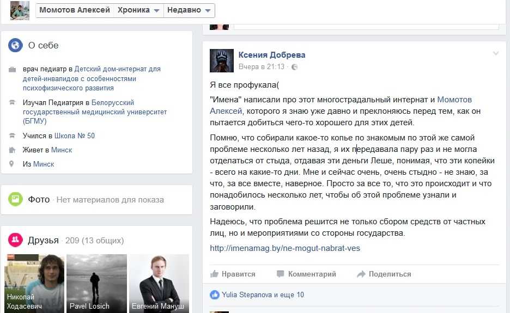This screenshot has width=510, height=313.
Task: Click the public globe icon next to post time
Action: [x=294, y=67]
